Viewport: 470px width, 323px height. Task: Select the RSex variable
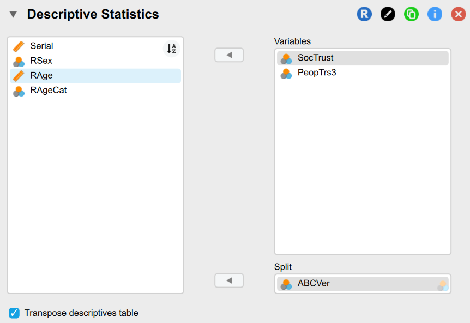click(x=41, y=61)
